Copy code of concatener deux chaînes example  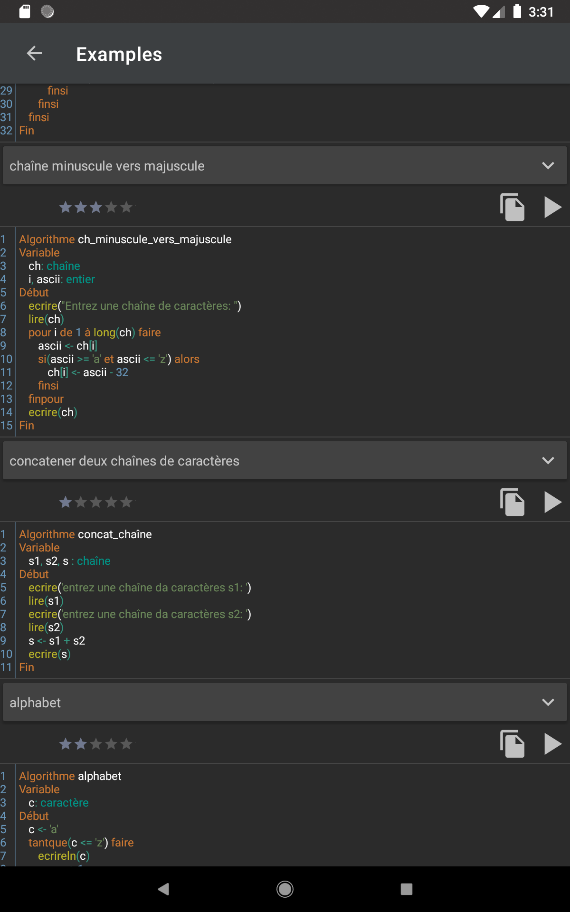[512, 502]
